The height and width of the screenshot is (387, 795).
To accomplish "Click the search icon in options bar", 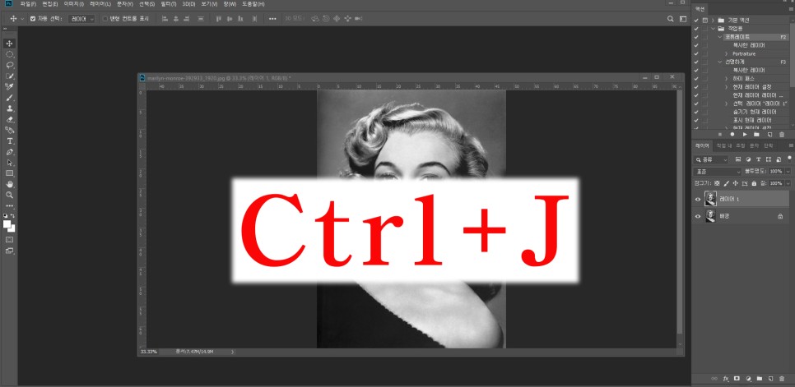I will [670, 19].
